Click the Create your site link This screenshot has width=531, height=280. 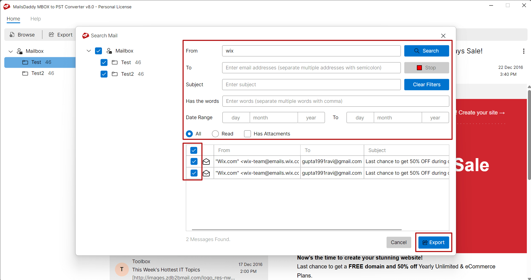(481, 112)
